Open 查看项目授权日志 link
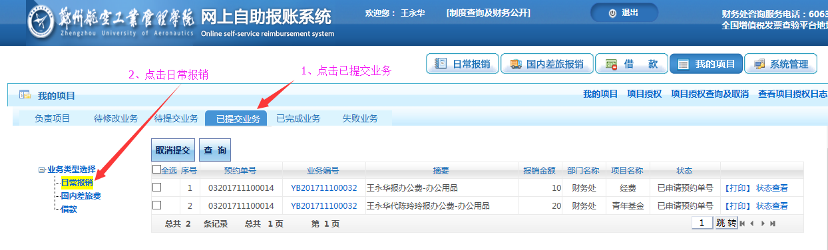This screenshot has width=828, height=250. (x=793, y=94)
